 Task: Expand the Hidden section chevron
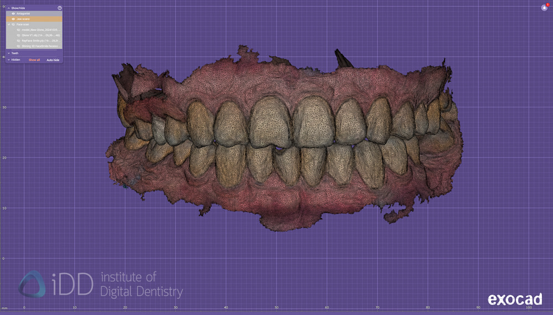(8, 60)
